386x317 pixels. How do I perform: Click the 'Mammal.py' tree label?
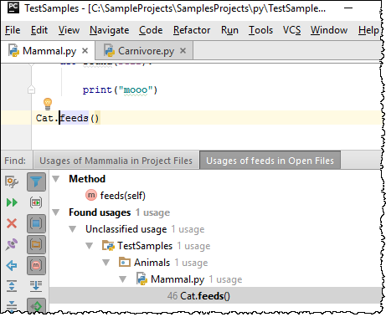(178, 279)
